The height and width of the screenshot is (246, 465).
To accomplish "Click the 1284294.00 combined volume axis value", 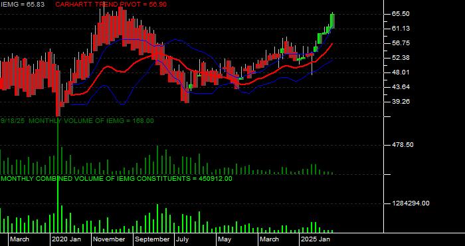I will click(x=411, y=203).
